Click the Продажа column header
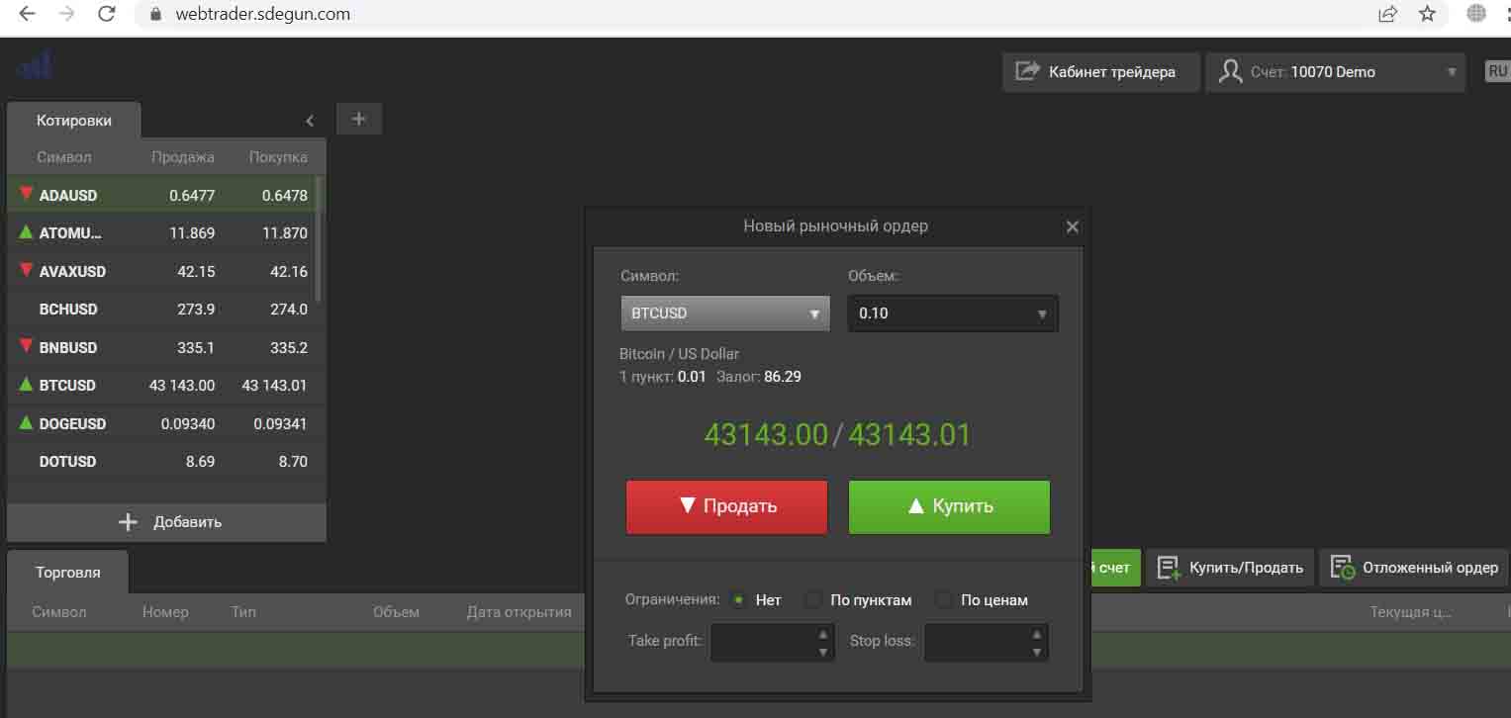Screen dimensions: 1511x718 pyautogui.click(x=183, y=157)
